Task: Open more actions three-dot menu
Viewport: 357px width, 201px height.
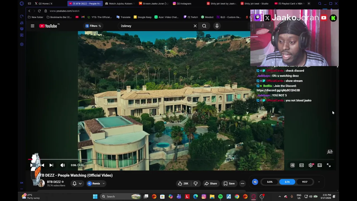Action: [242, 183]
